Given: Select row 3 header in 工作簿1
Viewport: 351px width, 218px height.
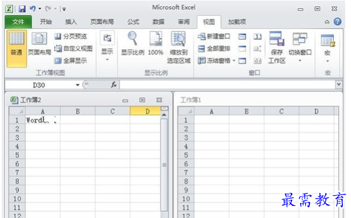Looking at the screenshot, I should click(186, 137).
